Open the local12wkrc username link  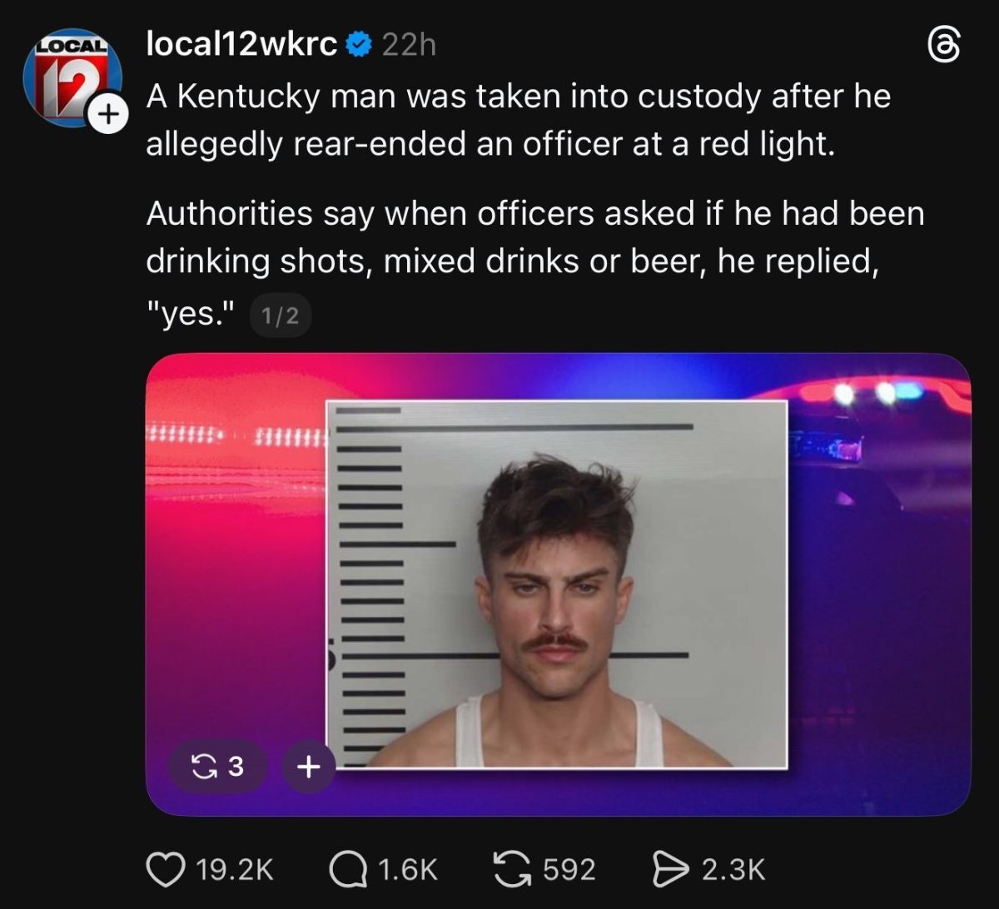(x=241, y=45)
